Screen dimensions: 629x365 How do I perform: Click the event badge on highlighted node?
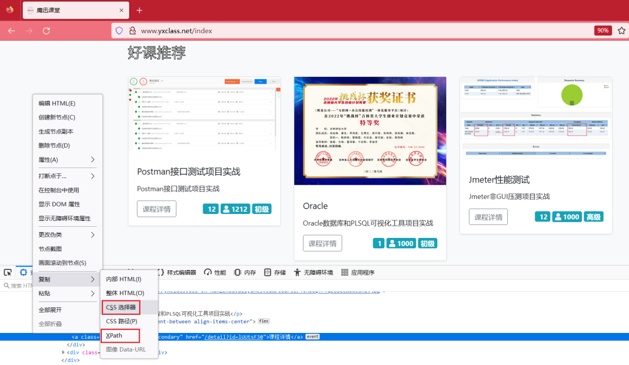click(313, 337)
